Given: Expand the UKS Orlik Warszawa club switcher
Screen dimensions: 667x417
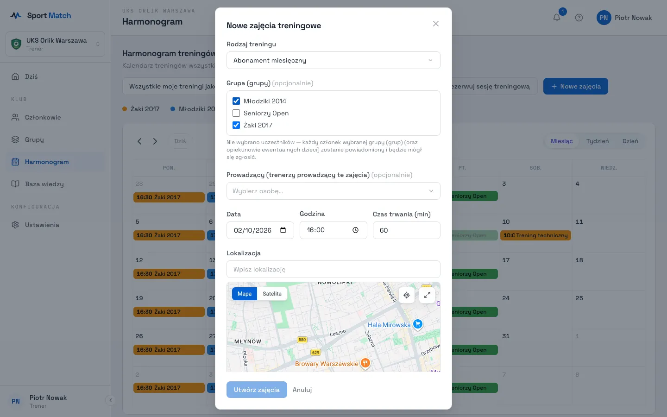Looking at the screenshot, I should pos(56,44).
